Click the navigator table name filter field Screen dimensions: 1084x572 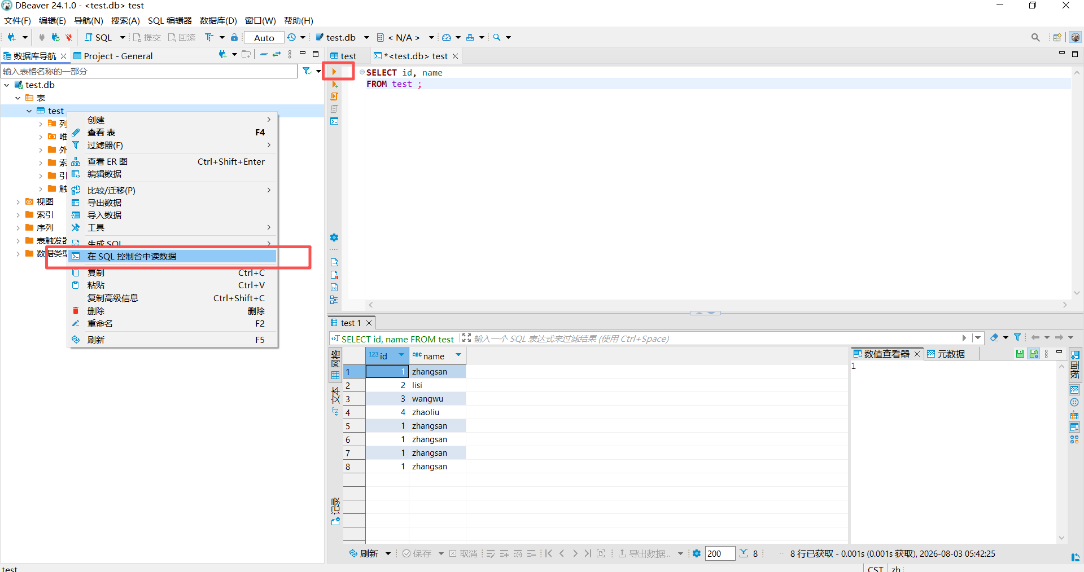(149, 71)
